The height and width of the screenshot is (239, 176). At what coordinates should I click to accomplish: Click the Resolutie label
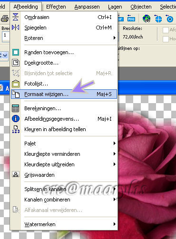point(133,29)
